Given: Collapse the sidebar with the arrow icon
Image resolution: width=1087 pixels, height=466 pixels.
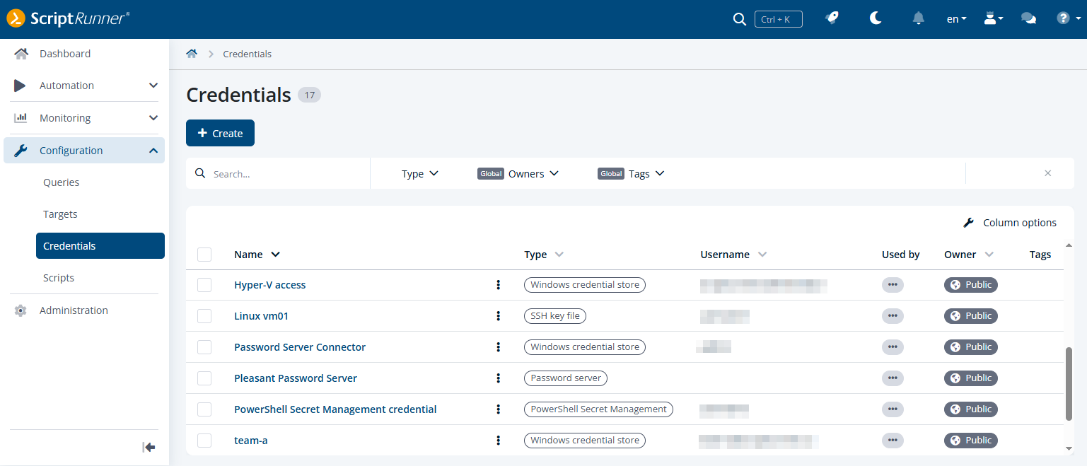Looking at the screenshot, I should pyautogui.click(x=149, y=447).
